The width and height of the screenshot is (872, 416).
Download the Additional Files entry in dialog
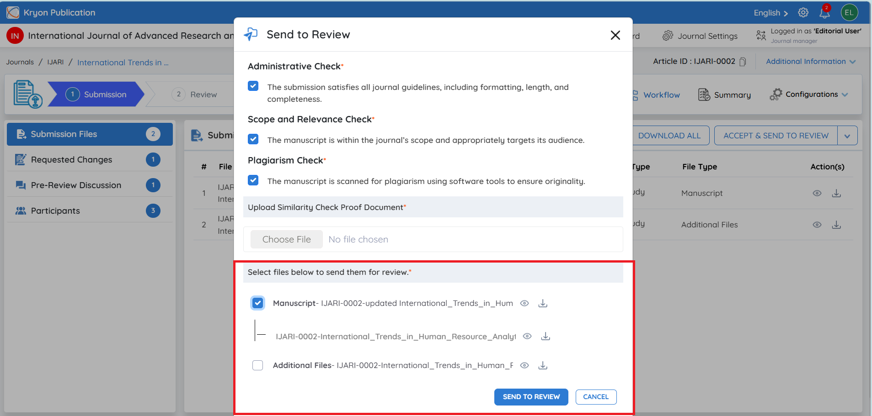click(543, 365)
